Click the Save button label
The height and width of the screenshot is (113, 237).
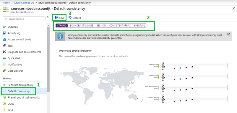click(62, 18)
